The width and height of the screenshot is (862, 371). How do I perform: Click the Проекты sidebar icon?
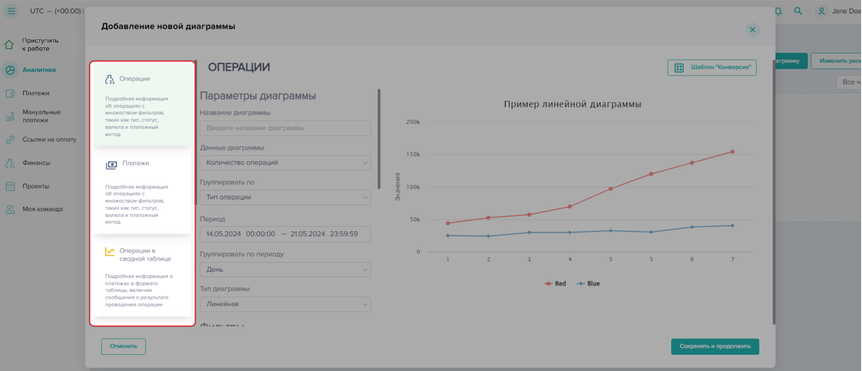10,186
